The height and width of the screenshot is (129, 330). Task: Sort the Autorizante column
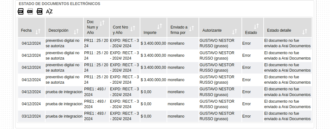pos(235,32)
